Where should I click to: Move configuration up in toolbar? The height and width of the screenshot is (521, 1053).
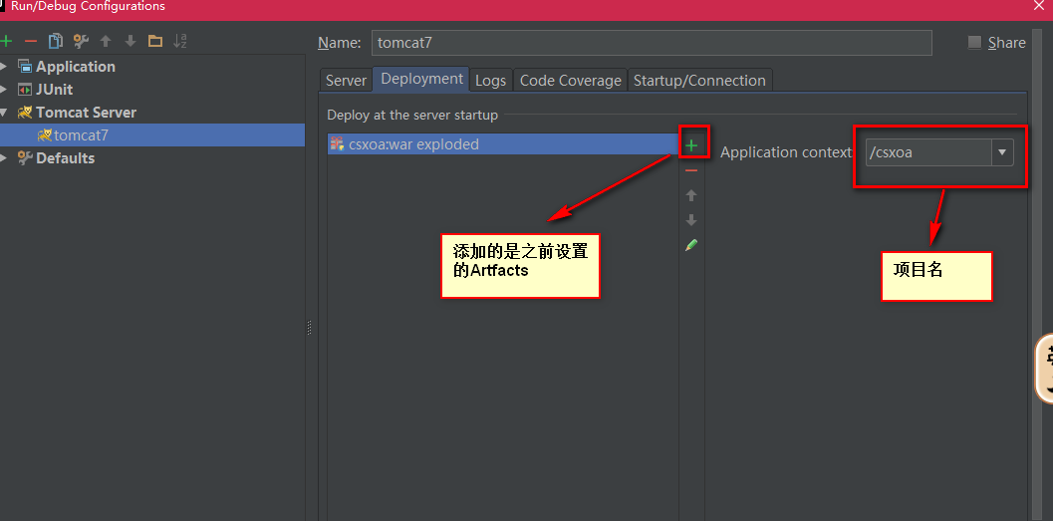tap(106, 41)
